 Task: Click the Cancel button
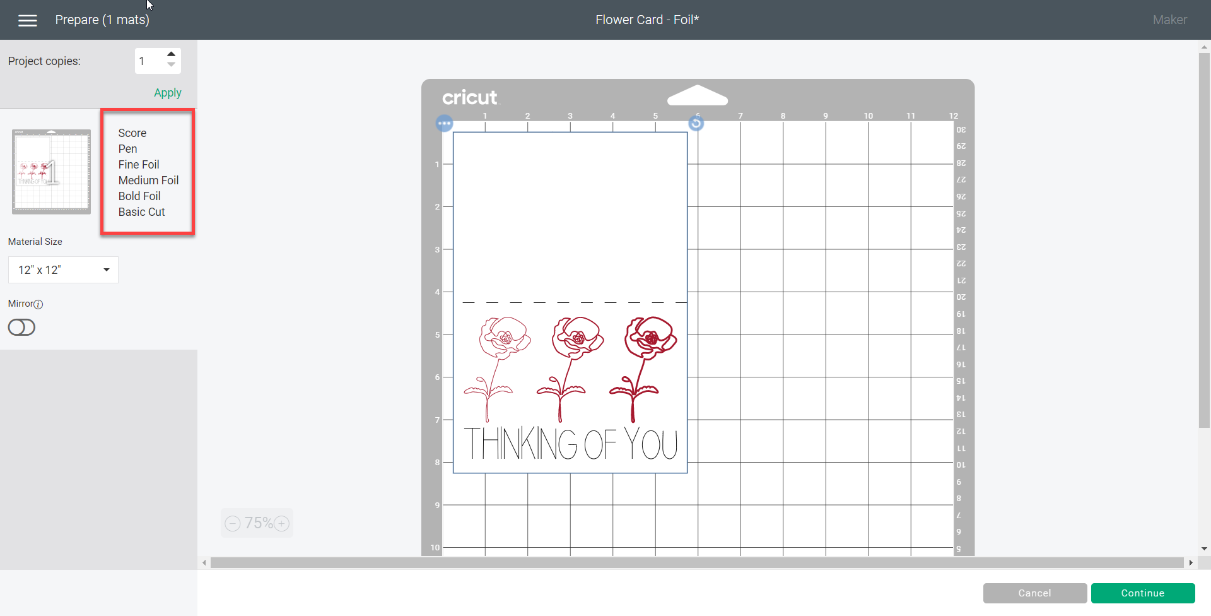pos(1034,593)
